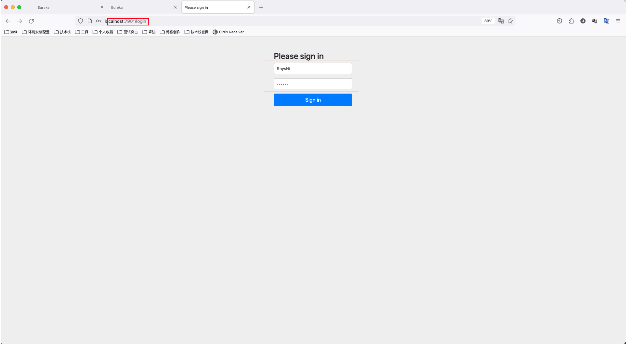626x344 pixels.
Task: Reset the 80% zoom level
Action: [x=488, y=21]
